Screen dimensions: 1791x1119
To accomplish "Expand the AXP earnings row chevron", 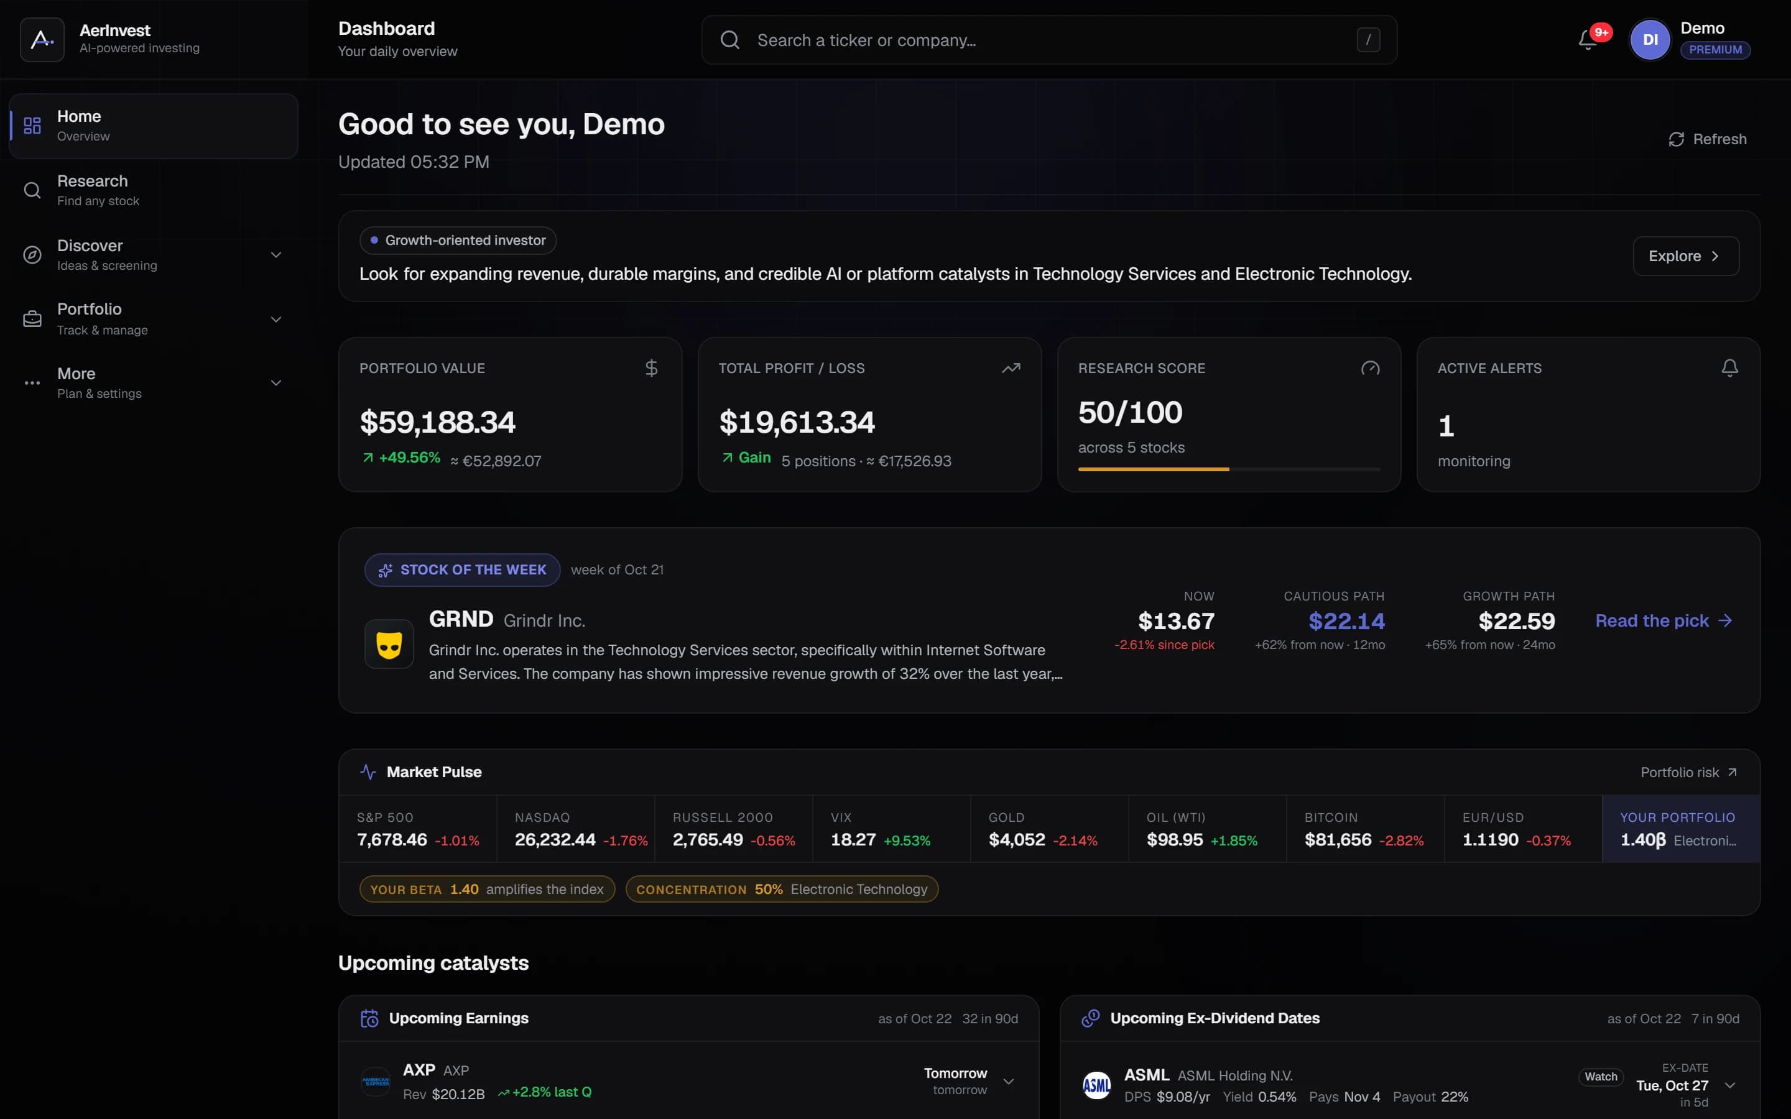I will coord(1009,1081).
